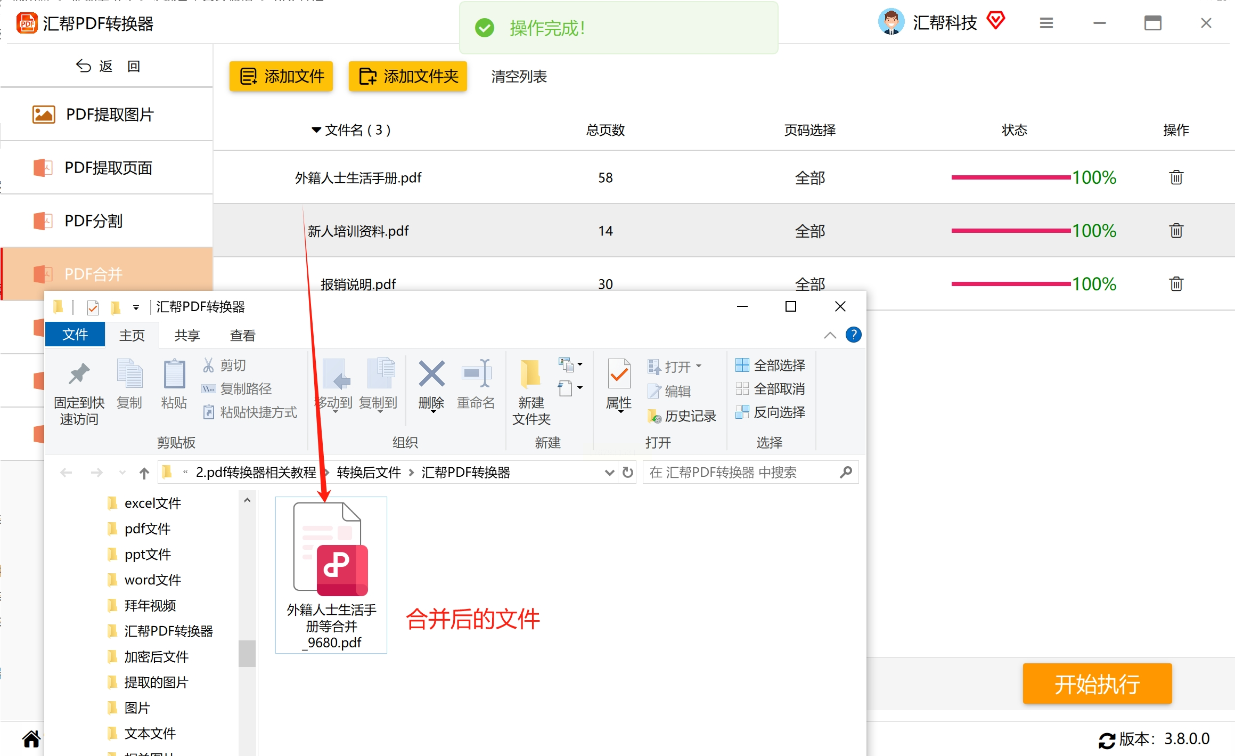
Task: Open the hamburger menu in the title bar
Action: [1046, 23]
